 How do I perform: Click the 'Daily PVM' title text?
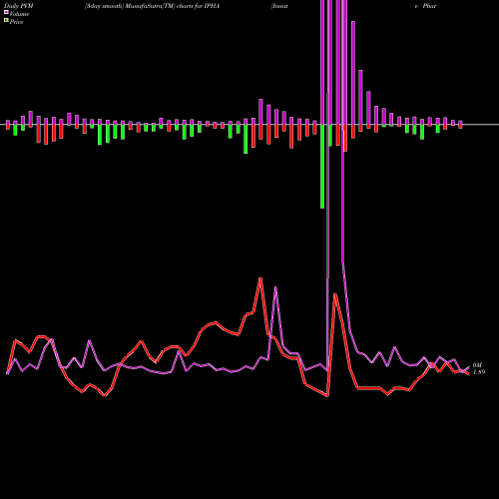point(19,6)
